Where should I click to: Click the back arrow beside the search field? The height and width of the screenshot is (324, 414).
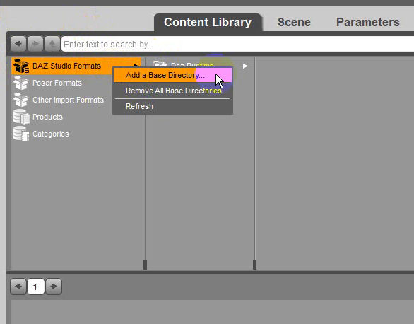point(18,44)
